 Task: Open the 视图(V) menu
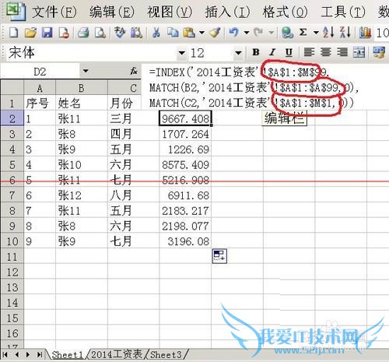[x=170, y=12]
